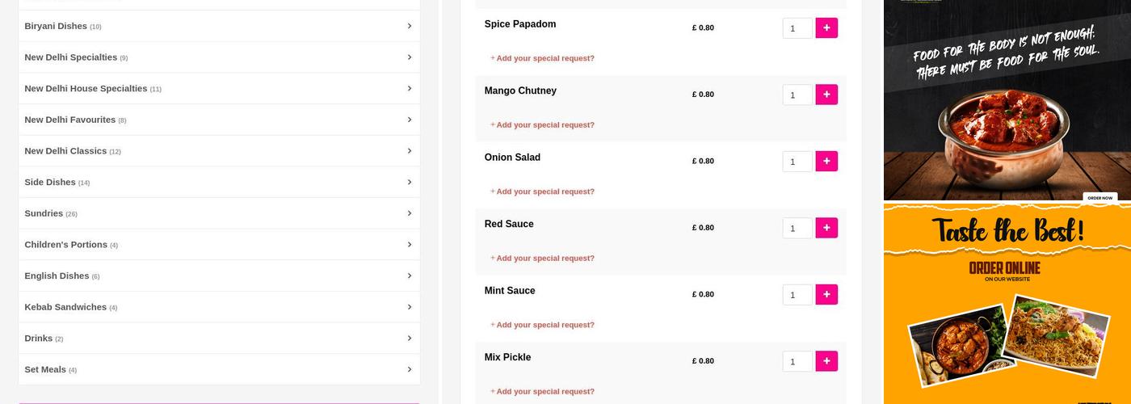Open Set Meals chevron
The width and height of the screenshot is (1131, 404).
pyautogui.click(x=410, y=369)
